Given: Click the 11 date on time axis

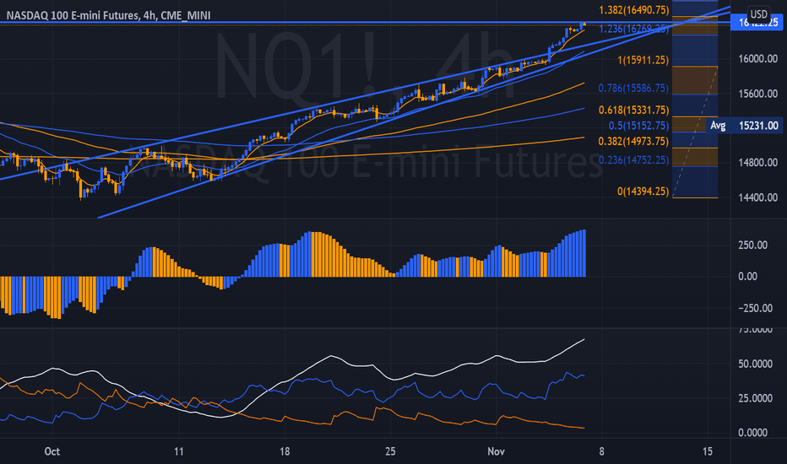Looking at the screenshot, I should [179, 451].
